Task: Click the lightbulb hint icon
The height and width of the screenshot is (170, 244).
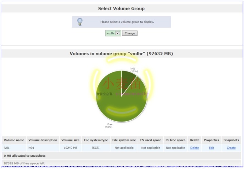Action: 80,22
